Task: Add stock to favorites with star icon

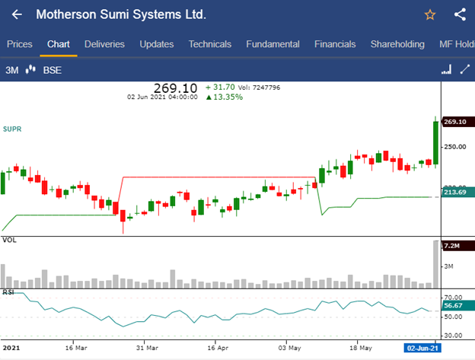Action: (430, 14)
